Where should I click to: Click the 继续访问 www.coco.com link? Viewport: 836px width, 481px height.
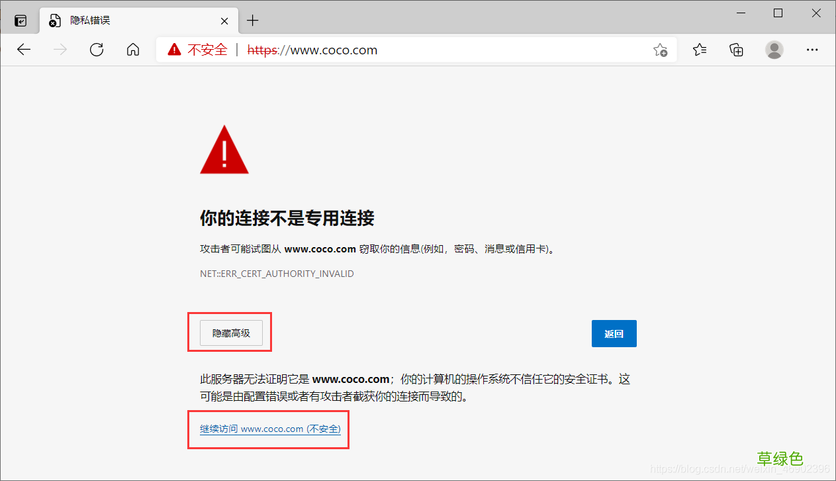coord(268,429)
